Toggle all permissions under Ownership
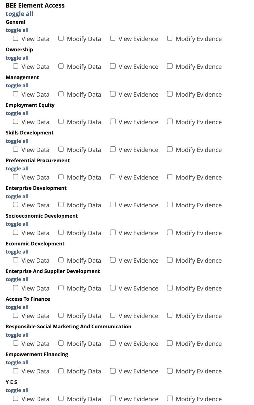Screen dimensions: 254x405 coord(17,58)
